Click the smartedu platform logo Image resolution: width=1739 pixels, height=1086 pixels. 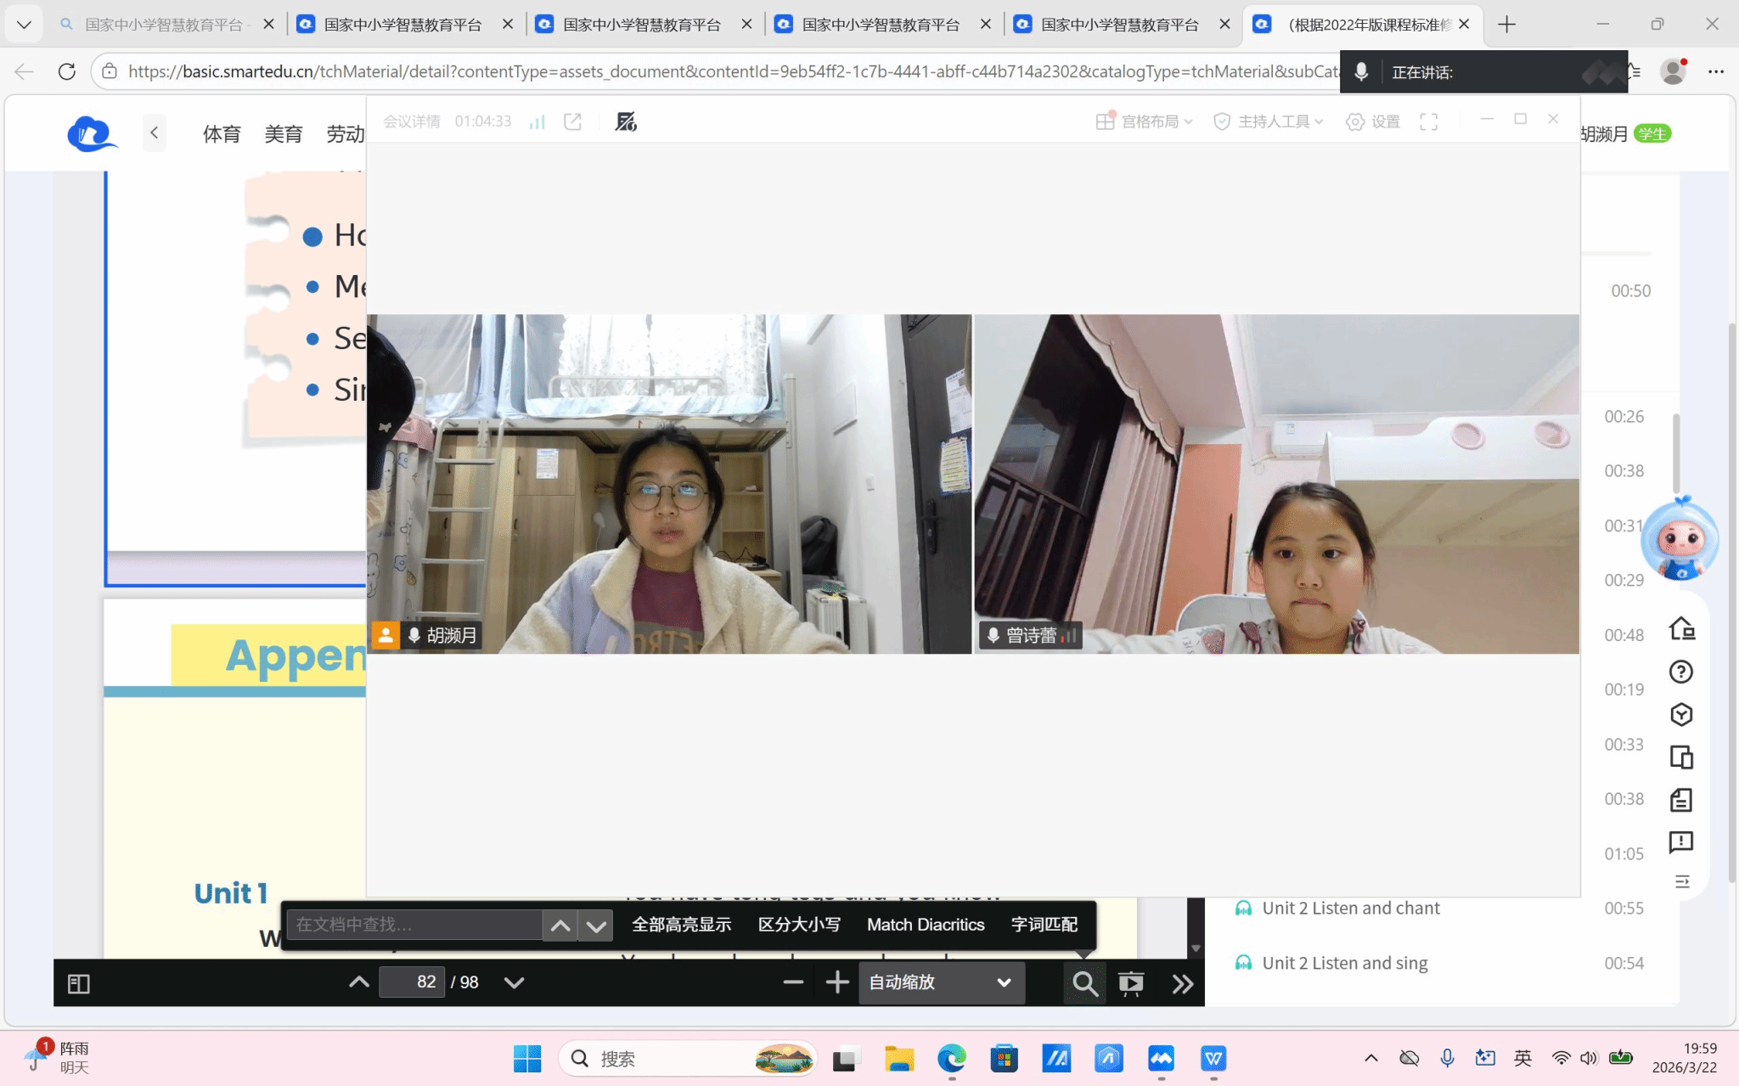pyautogui.click(x=92, y=133)
